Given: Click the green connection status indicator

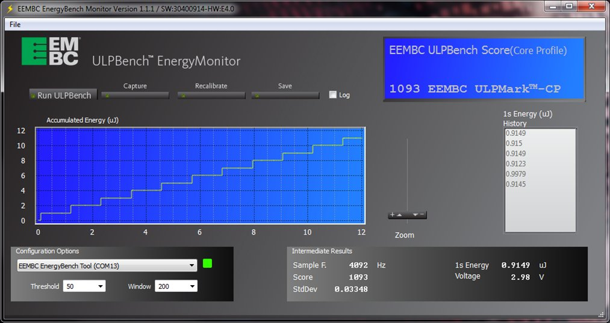Looking at the screenshot, I should pos(207,263).
